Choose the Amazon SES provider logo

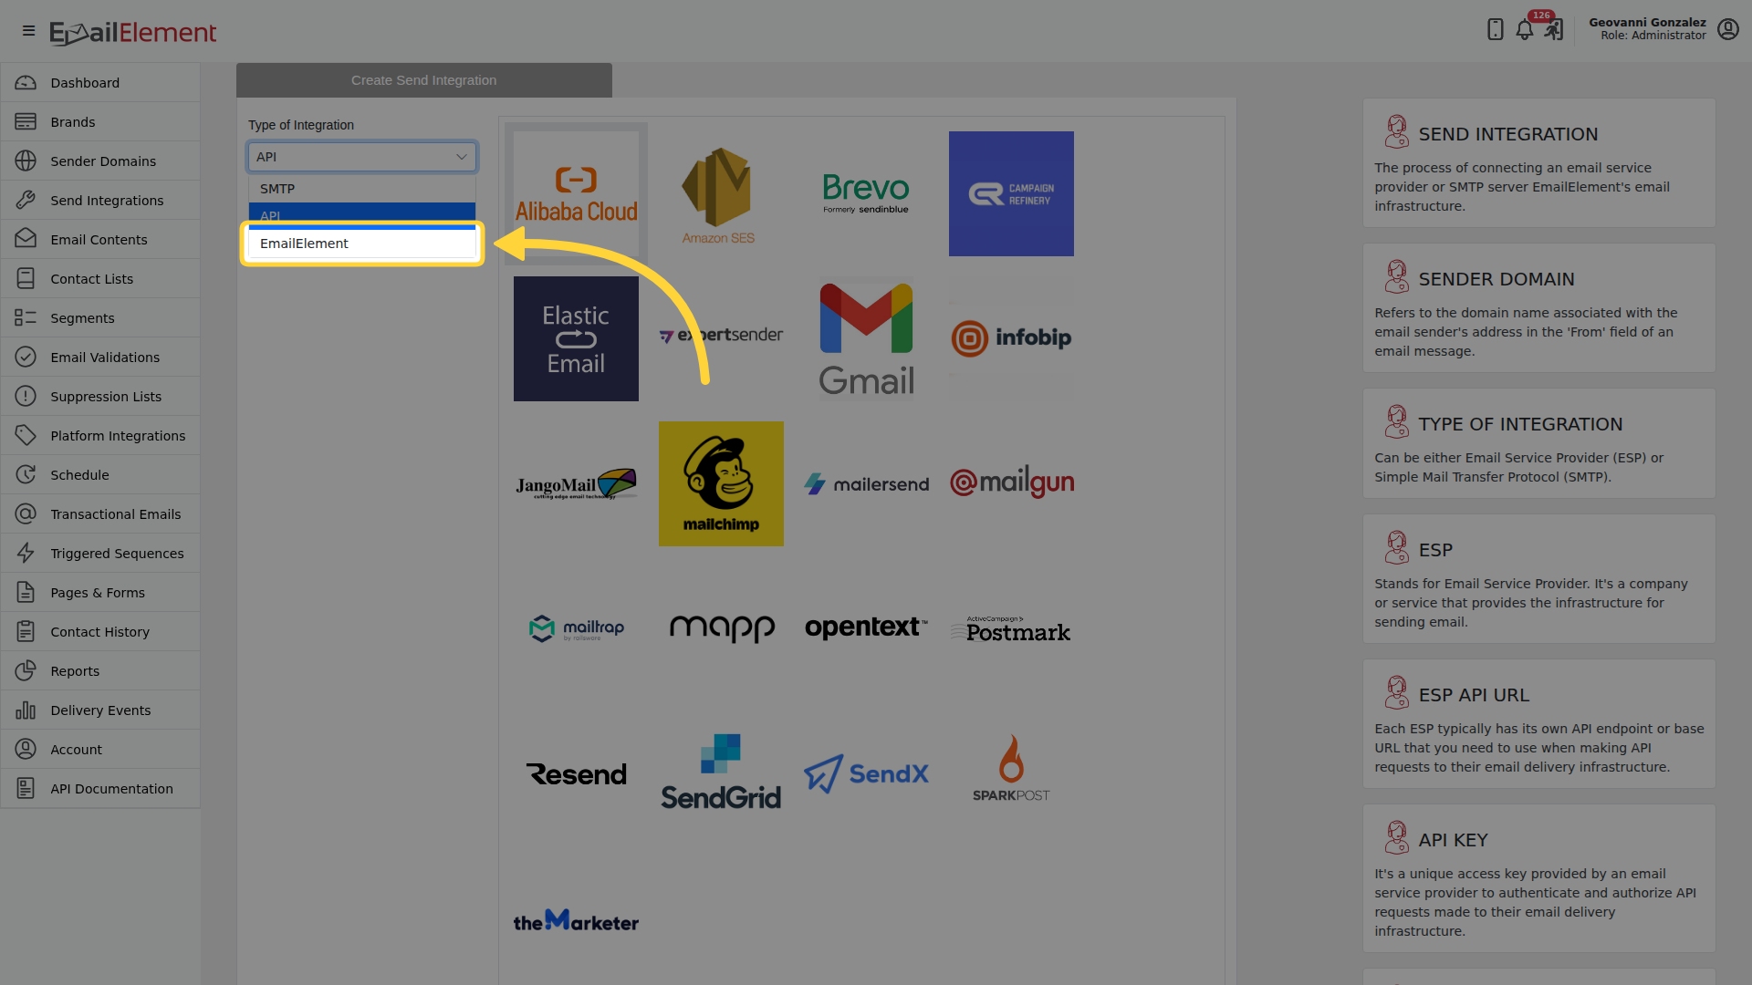720,194
